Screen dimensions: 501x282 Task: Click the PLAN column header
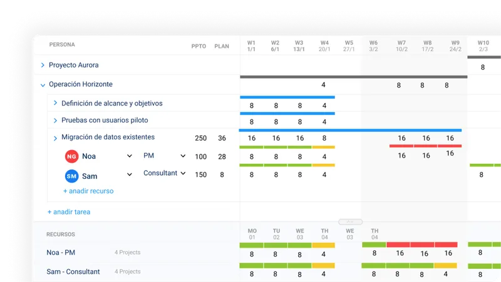[x=222, y=46]
